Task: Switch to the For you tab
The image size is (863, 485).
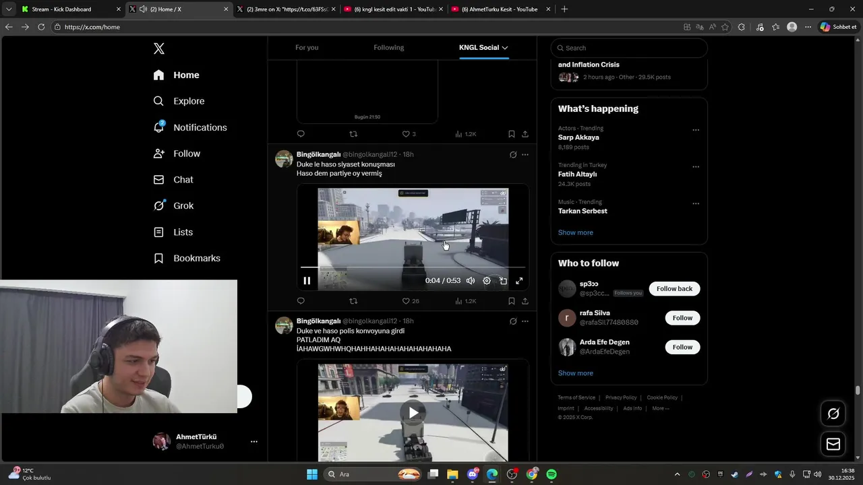Action: tap(307, 48)
